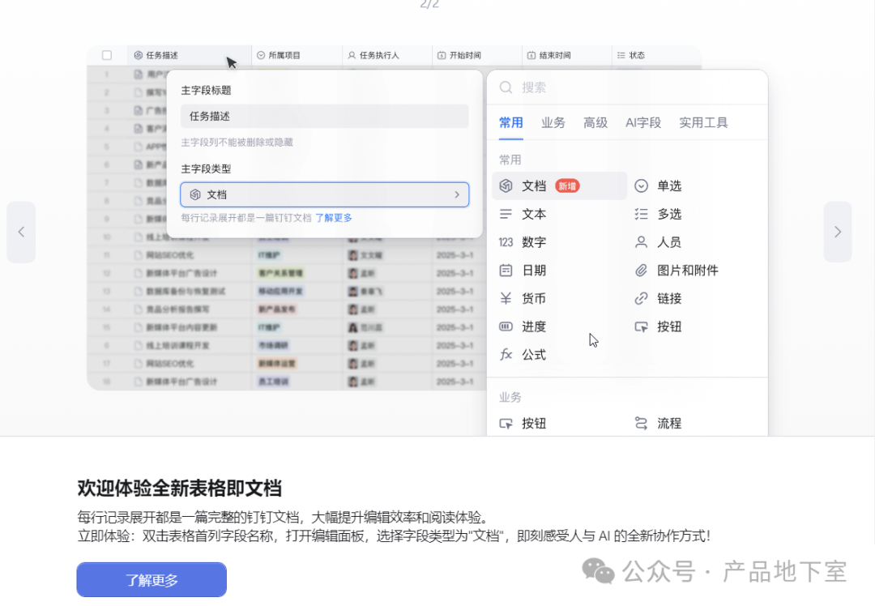Toggle the select-all checkbox in table header
The height and width of the screenshot is (606, 875).
(x=107, y=56)
